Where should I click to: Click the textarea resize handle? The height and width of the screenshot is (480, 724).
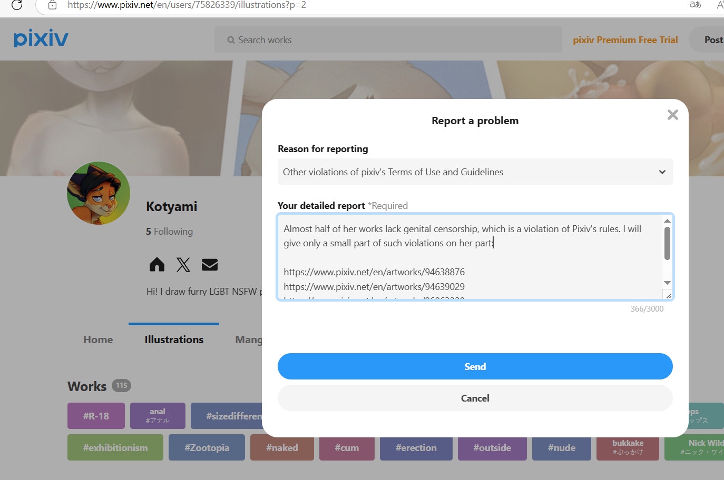669,296
